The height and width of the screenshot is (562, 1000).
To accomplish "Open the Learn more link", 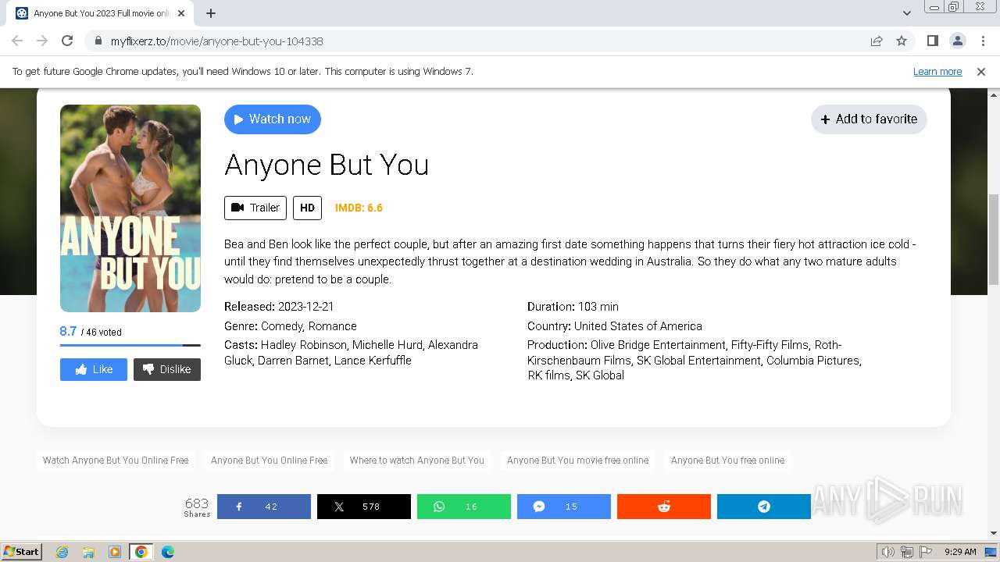I will [x=937, y=71].
